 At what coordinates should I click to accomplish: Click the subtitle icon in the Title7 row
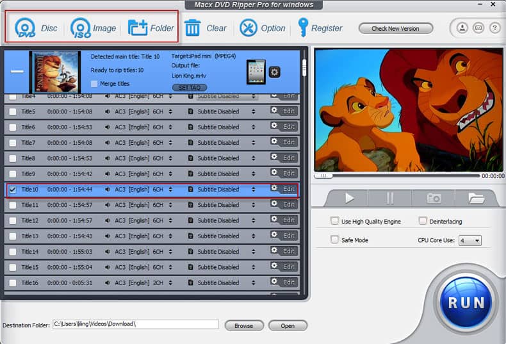point(190,142)
